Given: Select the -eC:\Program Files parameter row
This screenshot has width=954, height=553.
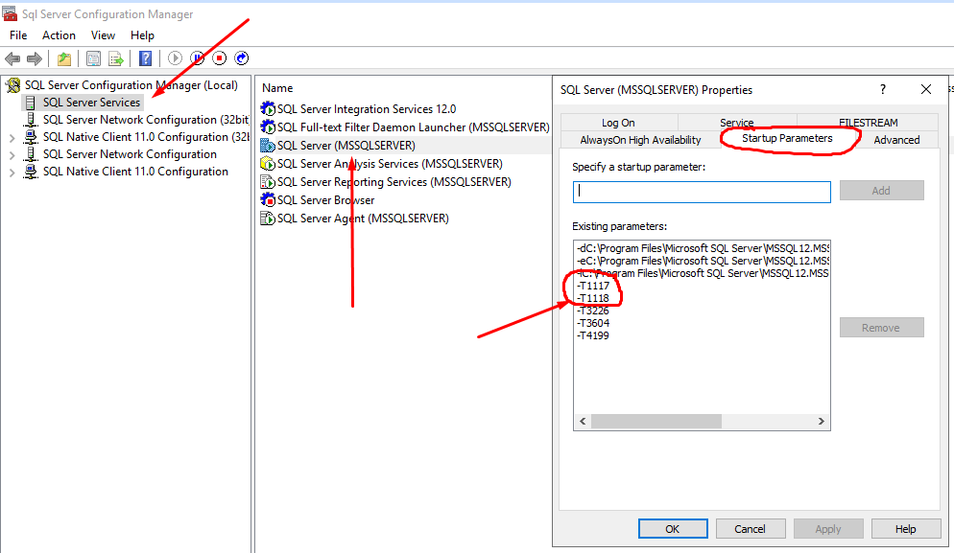Looking at the screenshot, I should click(x=703, y=261).
